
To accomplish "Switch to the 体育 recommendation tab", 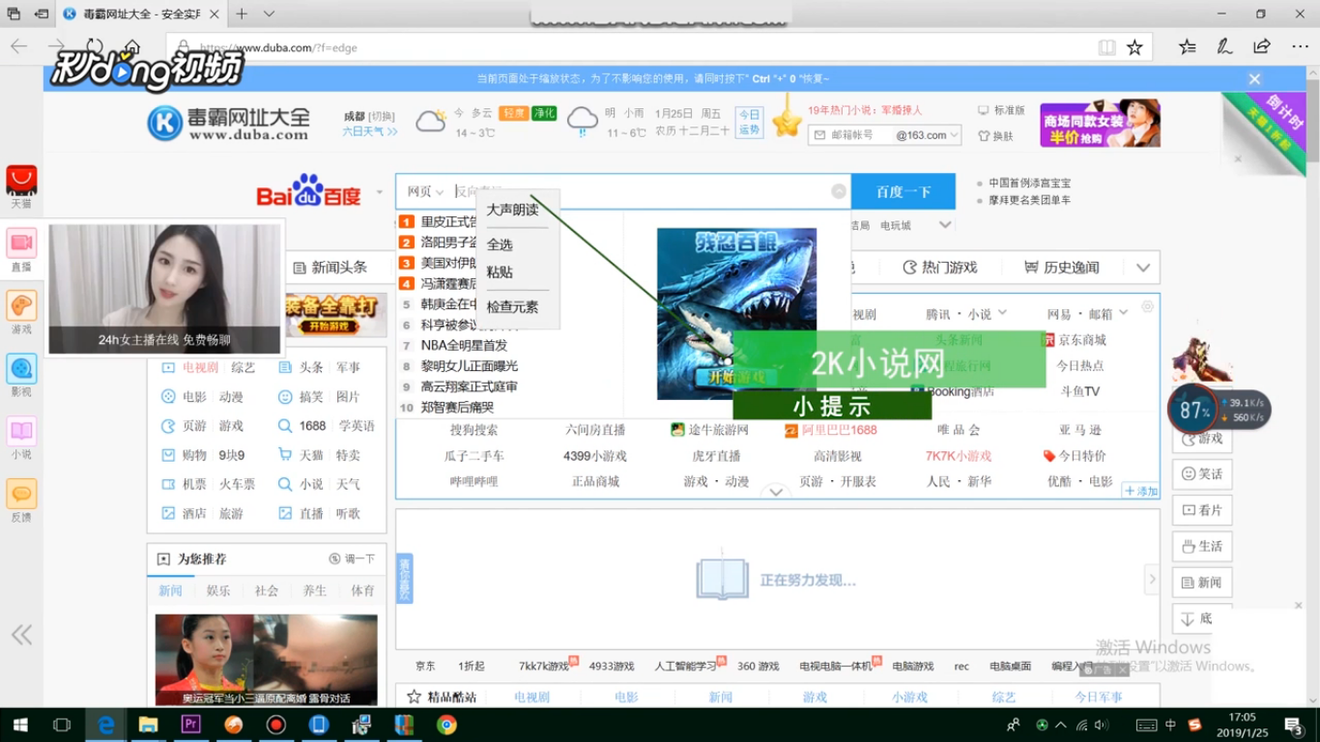I will coord(363,590).
